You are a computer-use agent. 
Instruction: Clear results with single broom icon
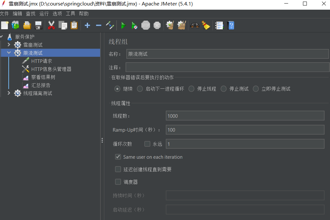point(170,25)
